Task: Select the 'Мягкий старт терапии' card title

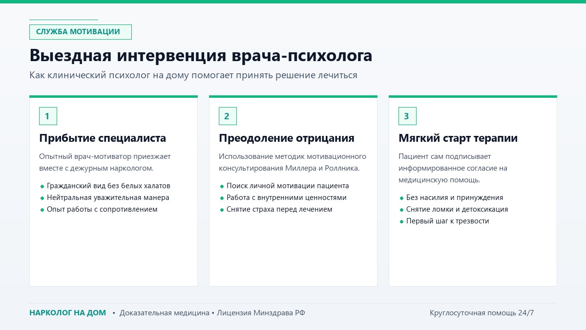Action: 458,138
